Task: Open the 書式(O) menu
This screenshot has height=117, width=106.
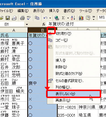Action: pyautogui.click(x=69, y=11)
